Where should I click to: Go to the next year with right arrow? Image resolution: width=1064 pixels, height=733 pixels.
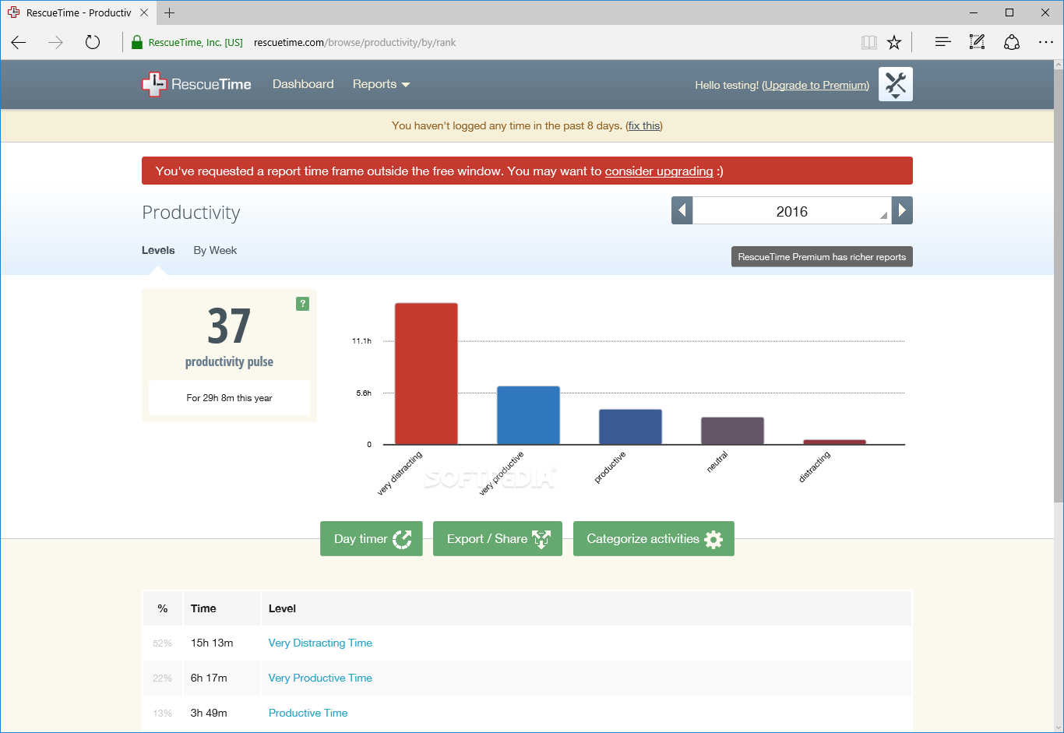pyautogui.click(x=902, y=210)
